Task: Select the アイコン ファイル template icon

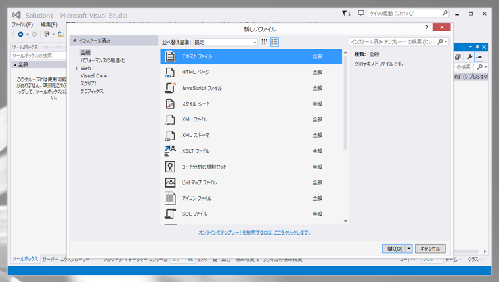Action: (170, 199)
